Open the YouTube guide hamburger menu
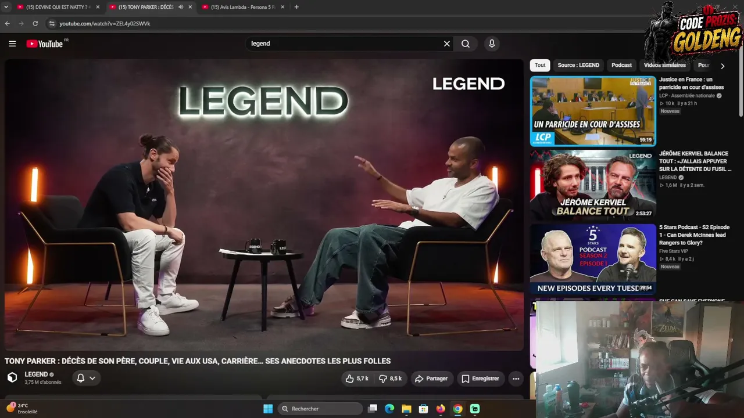 pyautogui.click(x=12, y=44)
